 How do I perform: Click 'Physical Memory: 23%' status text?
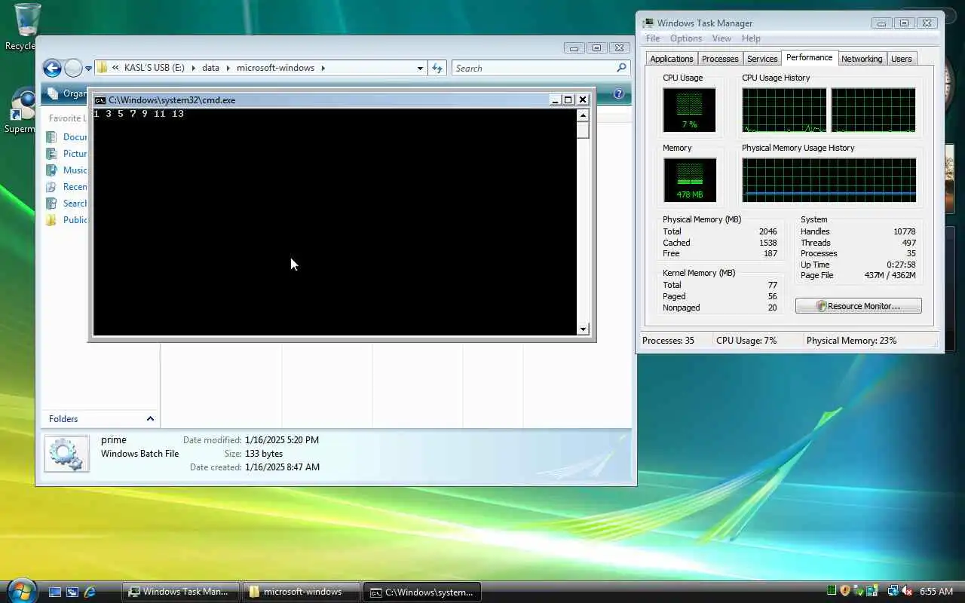point(852,341)
